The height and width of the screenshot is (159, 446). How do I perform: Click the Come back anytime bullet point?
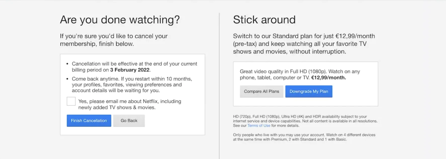(x=132, y=85)
